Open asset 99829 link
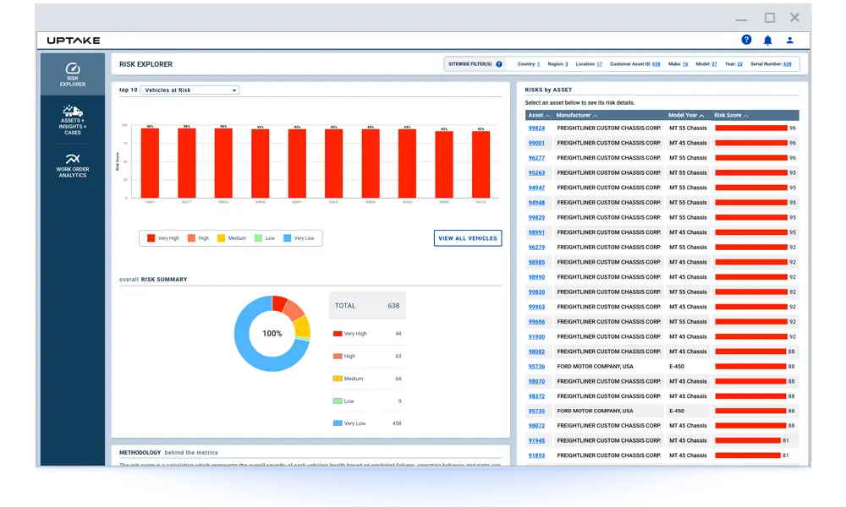The height and width of the screenshot is (507, 846). coord(536,218)
